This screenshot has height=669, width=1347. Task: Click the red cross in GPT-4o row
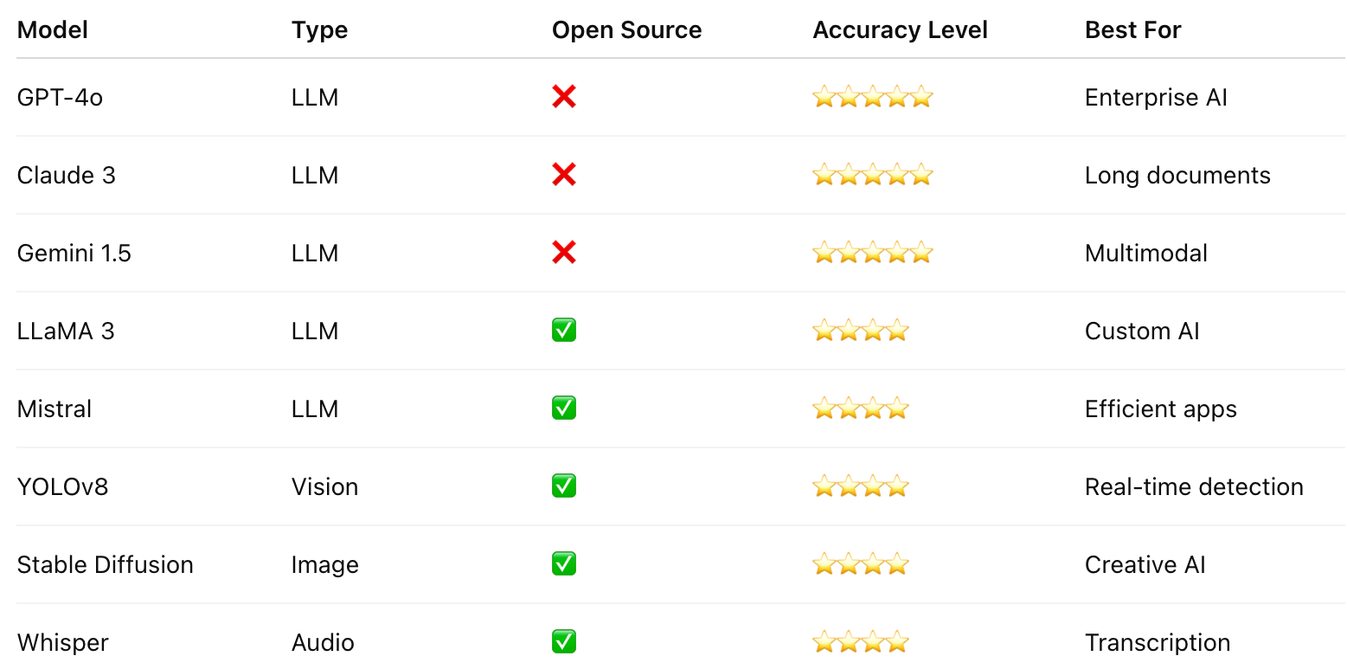click(564, 97)
